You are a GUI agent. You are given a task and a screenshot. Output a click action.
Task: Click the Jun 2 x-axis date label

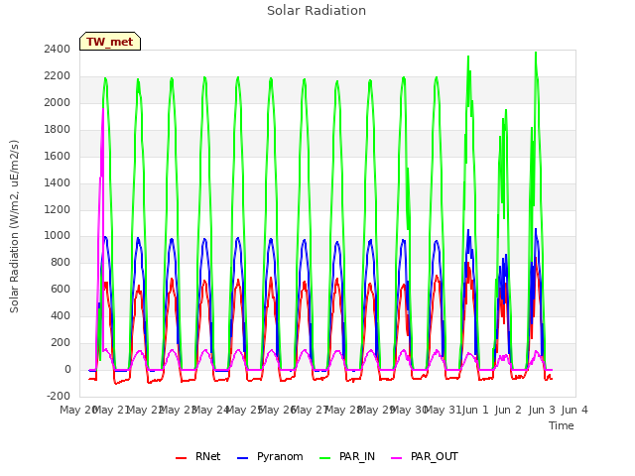pos(508,410)
